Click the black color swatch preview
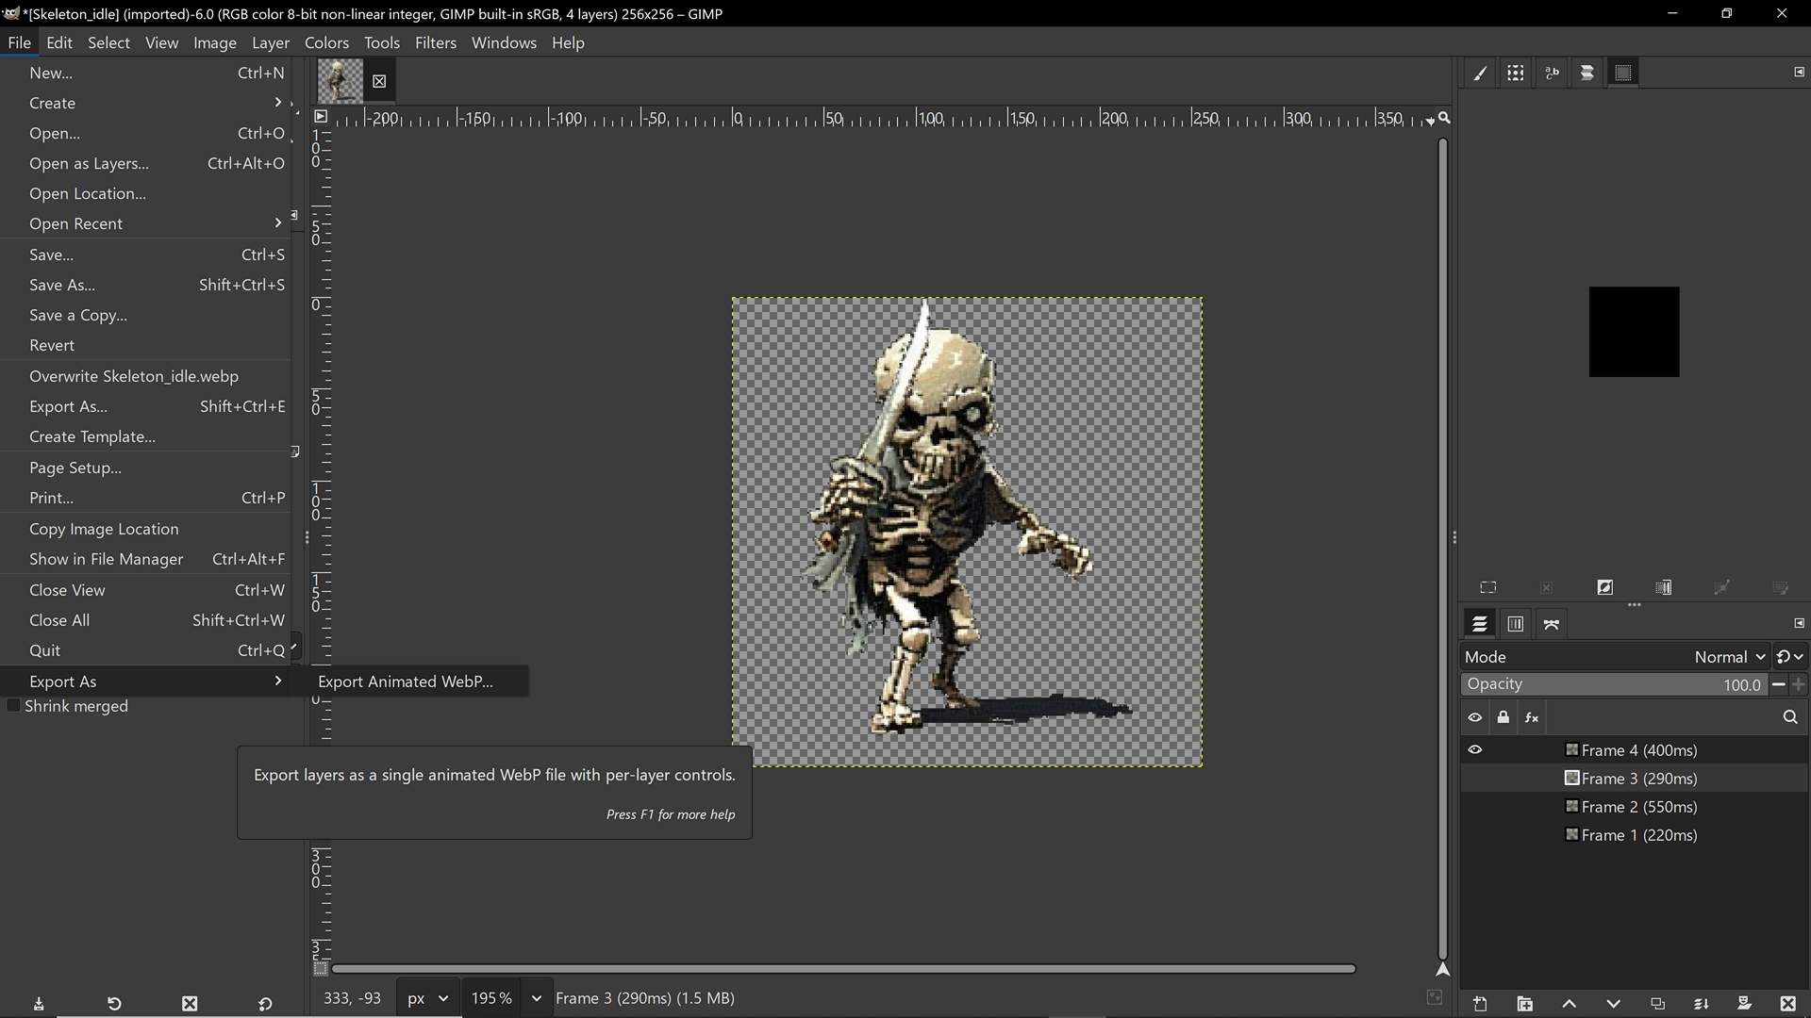1811x1018 pixels. tap(1634, 332)
